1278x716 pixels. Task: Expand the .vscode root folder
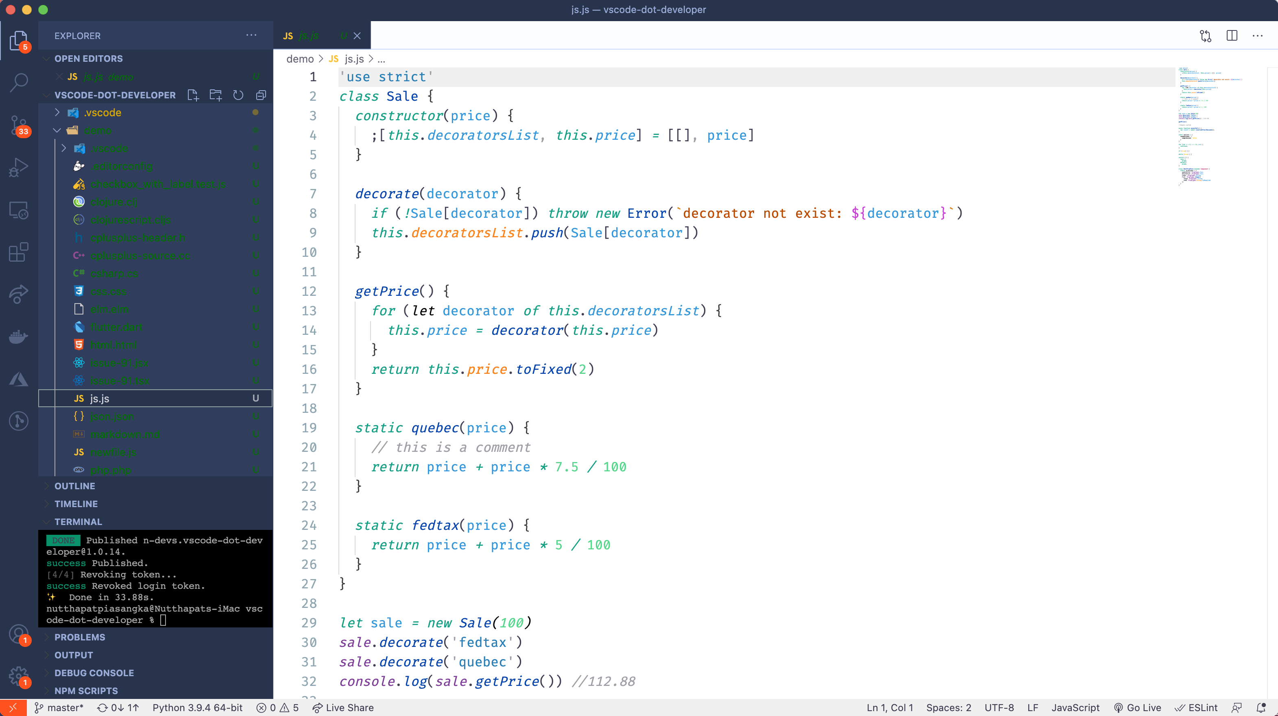103,113
